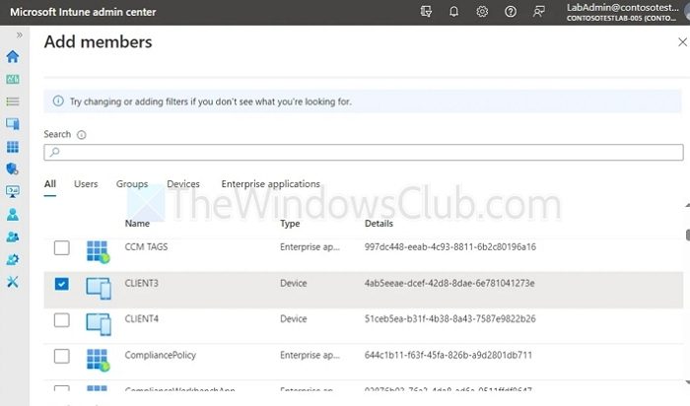Select the CompliancePolicy name
The height and width of the screenshot is (406, 690).
tap(160, 355)
